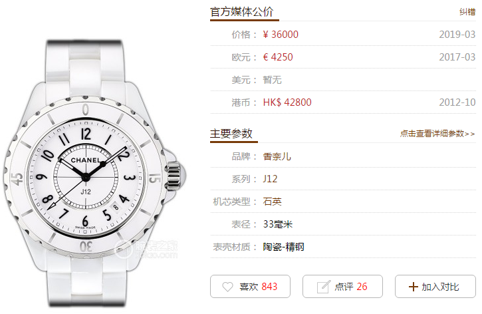Add the watch via the 加入对比 button
Image resolution: width=482 pixels, height=314 pixels.
pyautogui.click(x=435, y=286)
